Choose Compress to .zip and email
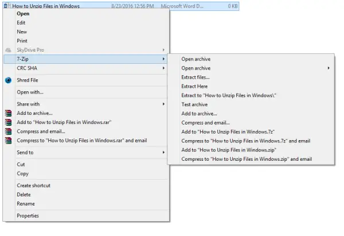Image resolution: width=344 pixels, height=236 pixels. pos(251,159)
